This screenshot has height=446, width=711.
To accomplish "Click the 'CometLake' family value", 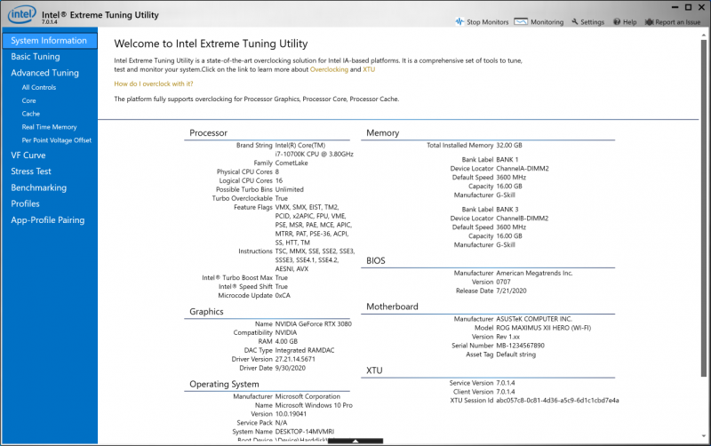I will coord(292,163).
